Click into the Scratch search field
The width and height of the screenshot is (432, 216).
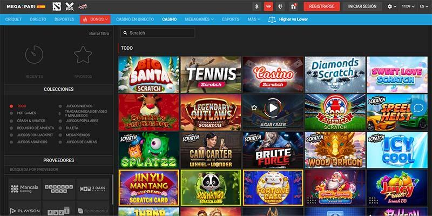(158, 33)
